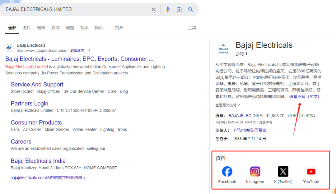Switch to the 新闻 tab
This screenshot has height=194, width=336.
click(x=55, y=28)
